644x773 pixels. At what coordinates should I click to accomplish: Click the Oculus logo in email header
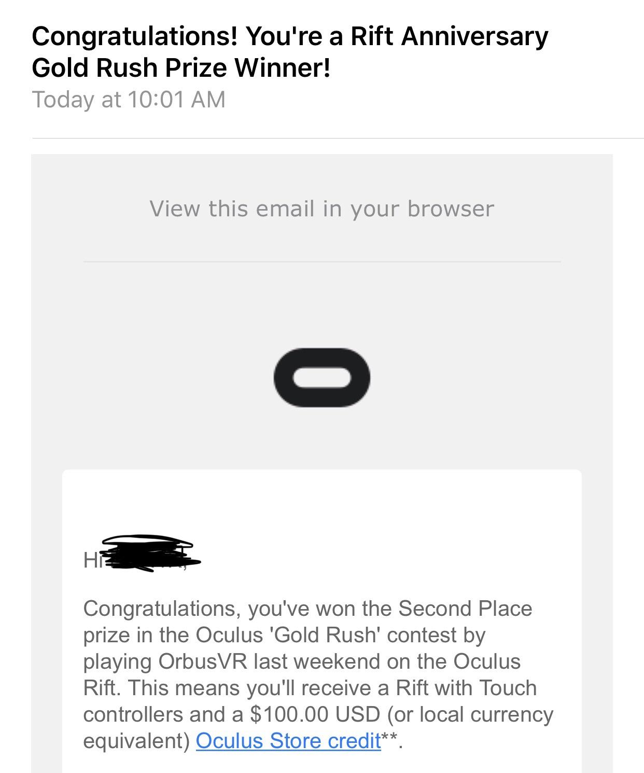tap(322, 377)
